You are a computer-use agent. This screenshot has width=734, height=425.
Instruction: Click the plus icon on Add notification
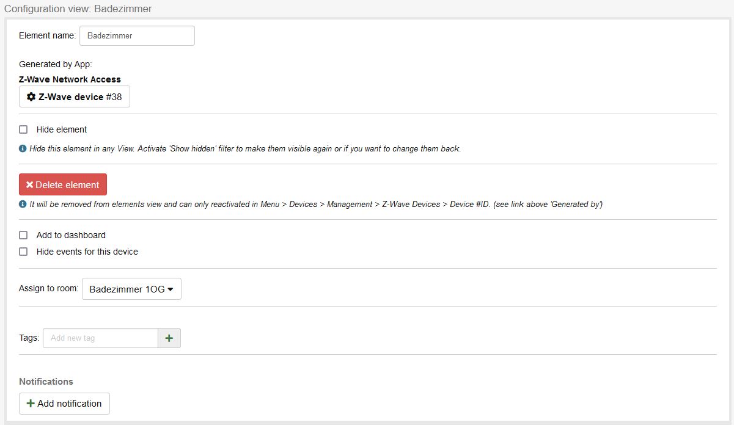[x=30, y=404]
